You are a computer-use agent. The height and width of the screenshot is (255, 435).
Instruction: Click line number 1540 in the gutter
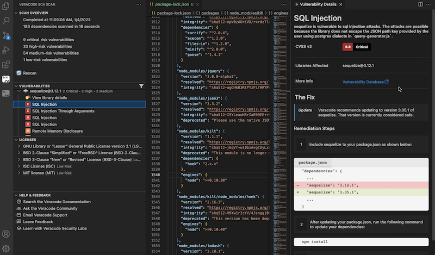tap(156, 175)
